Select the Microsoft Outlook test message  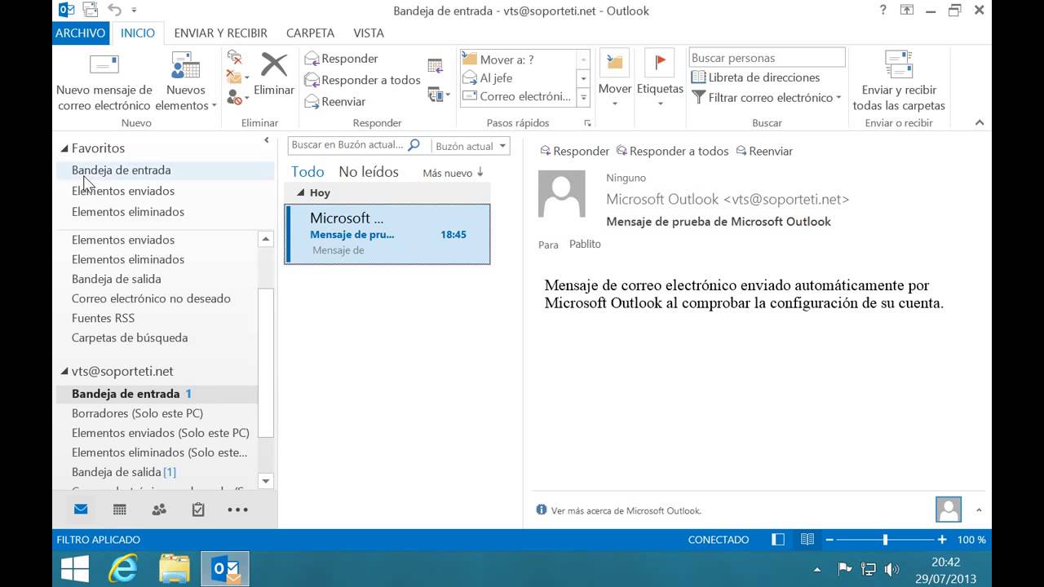[x=387, y=234]
